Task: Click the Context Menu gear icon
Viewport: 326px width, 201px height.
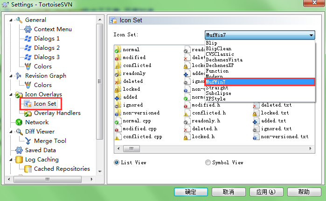Action: pos(28,29)
